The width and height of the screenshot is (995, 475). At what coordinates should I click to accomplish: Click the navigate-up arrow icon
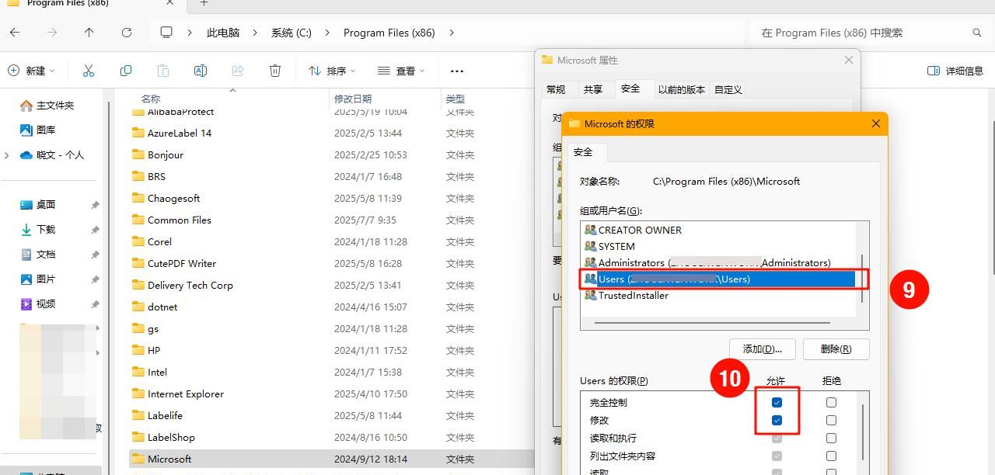coord(89,33)
